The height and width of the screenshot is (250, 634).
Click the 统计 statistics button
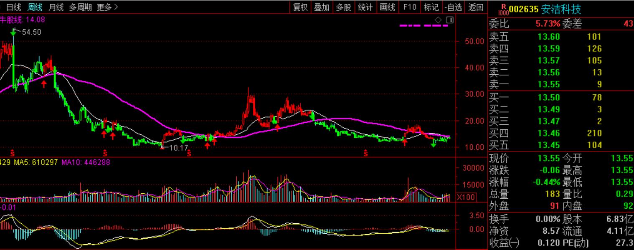coord(365,7)
